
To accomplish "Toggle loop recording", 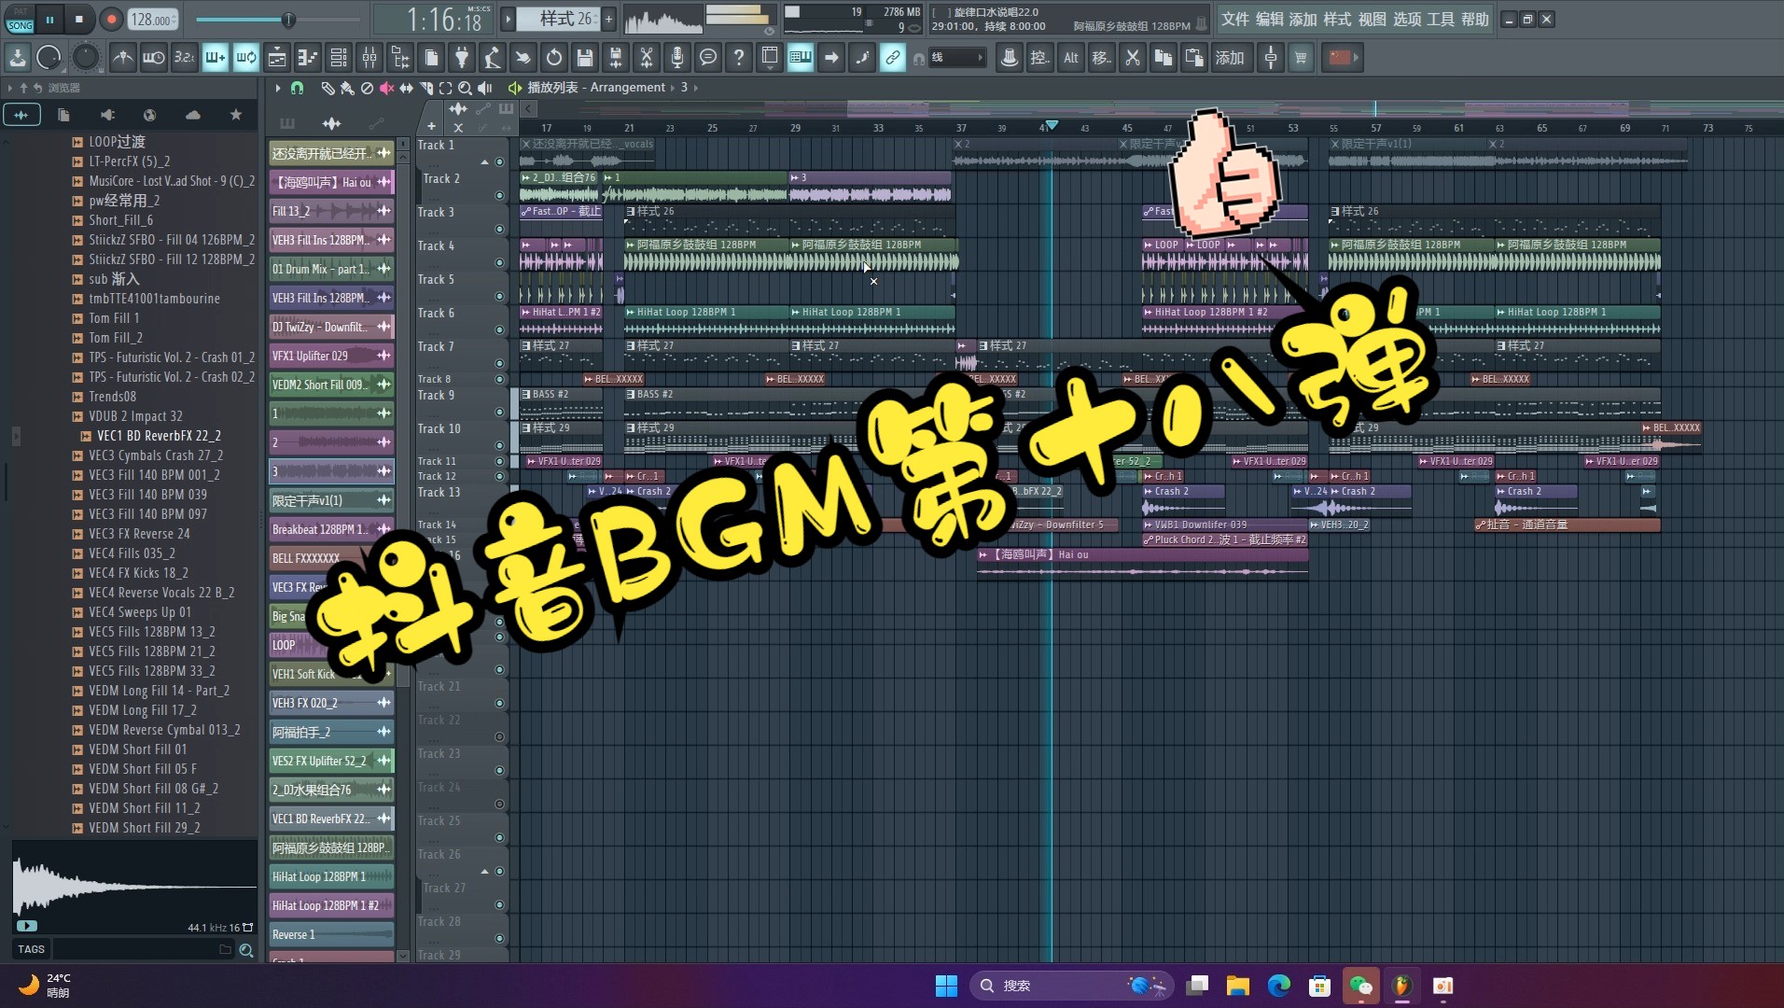I will 246,58.
